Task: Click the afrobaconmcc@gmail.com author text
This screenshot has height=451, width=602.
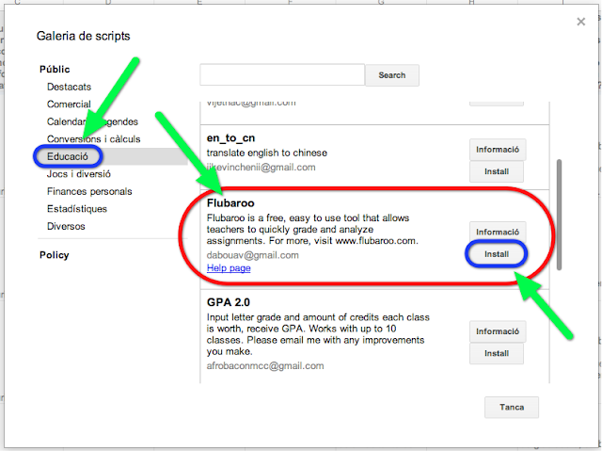Action: point(265,365)
